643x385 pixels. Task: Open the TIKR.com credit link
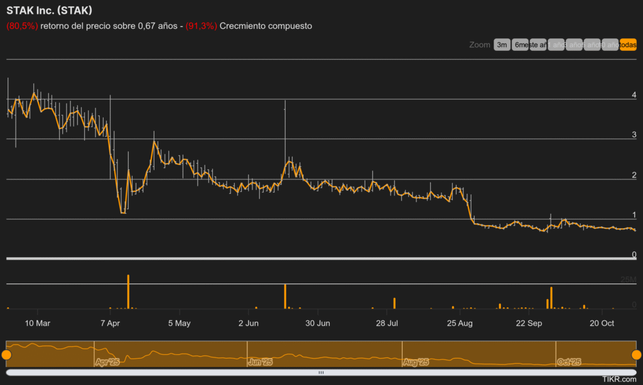tap(619, 379)
